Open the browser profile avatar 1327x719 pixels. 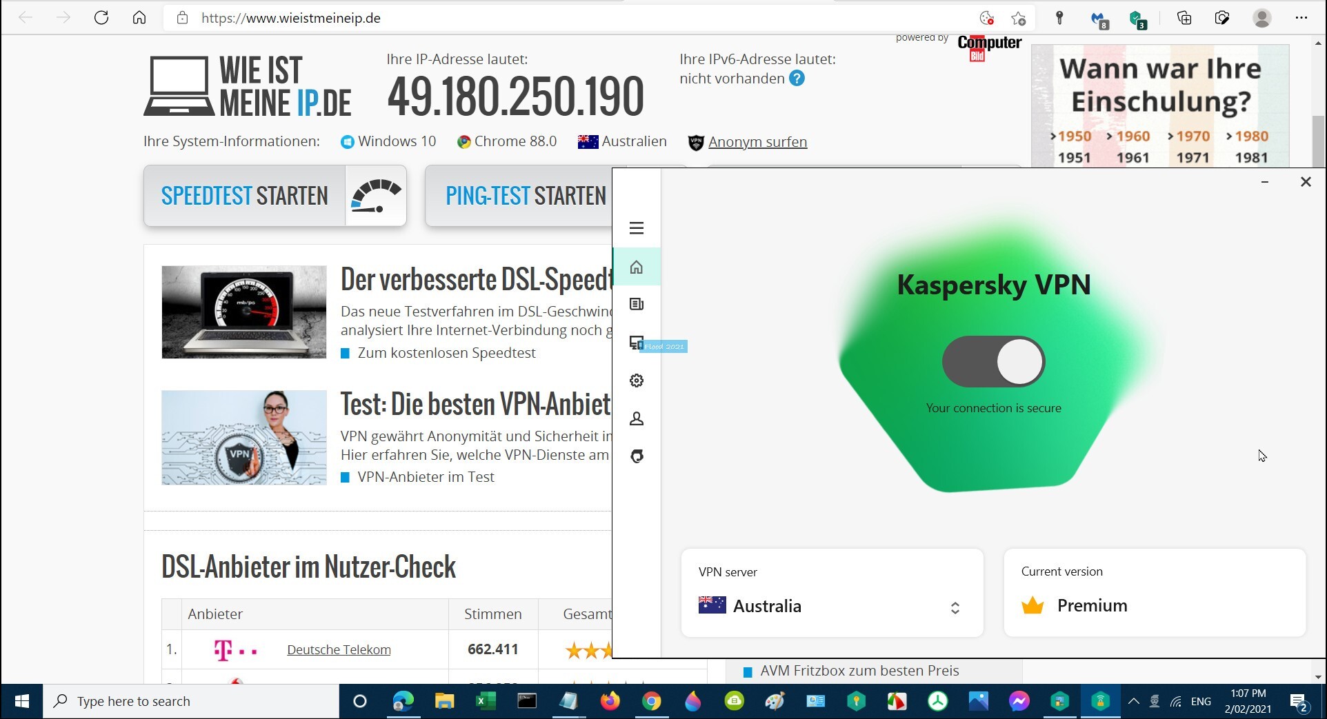(x=1262, y=18)
